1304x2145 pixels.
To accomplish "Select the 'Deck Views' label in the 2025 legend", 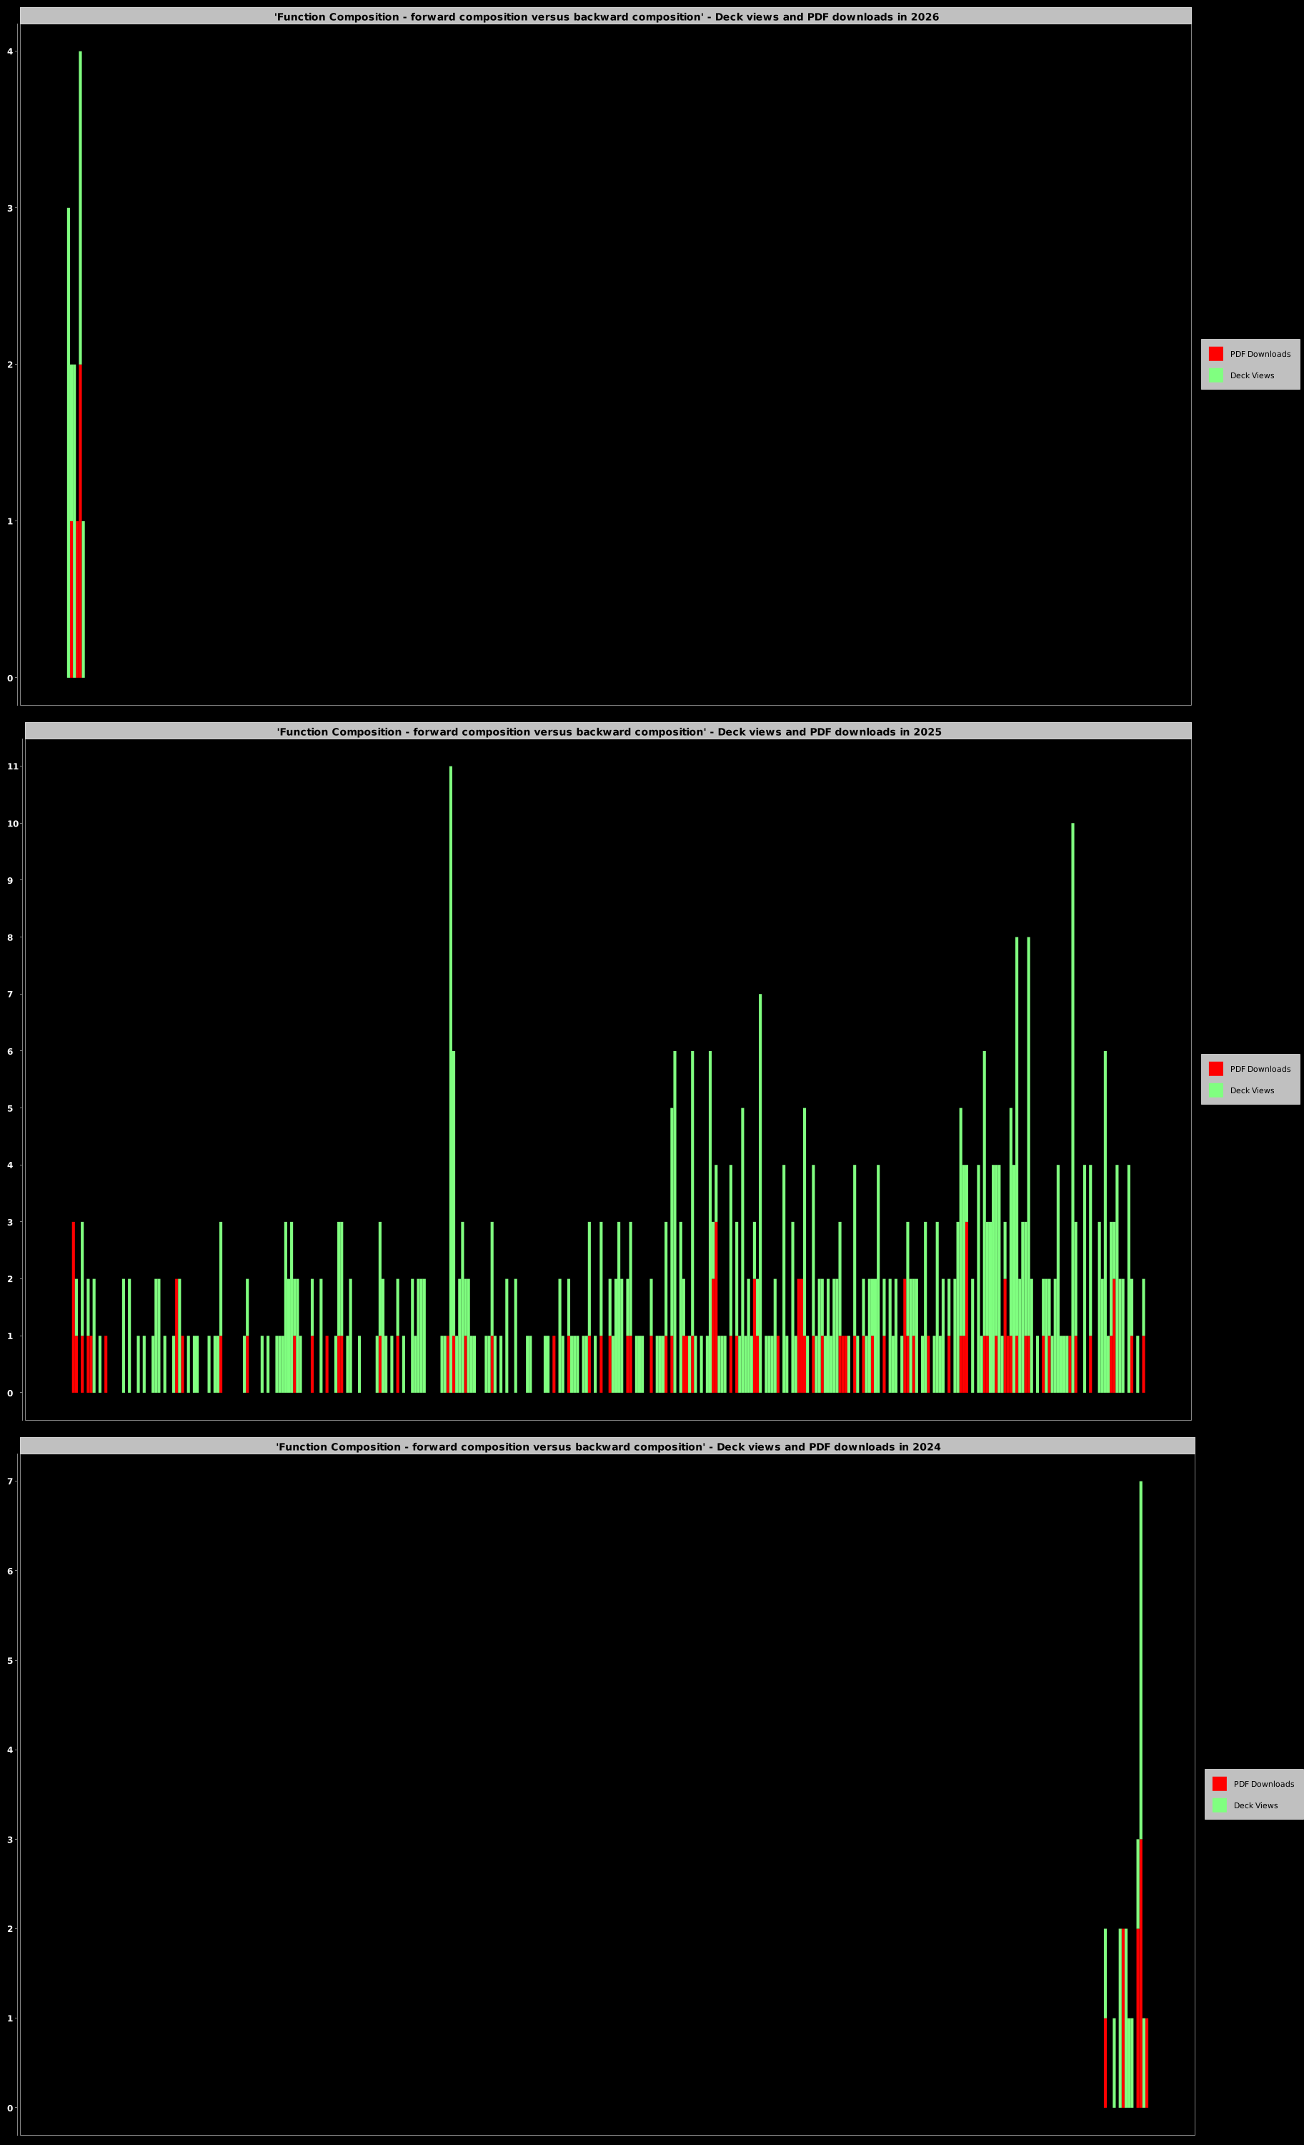I will [x=1251, y=1091].
